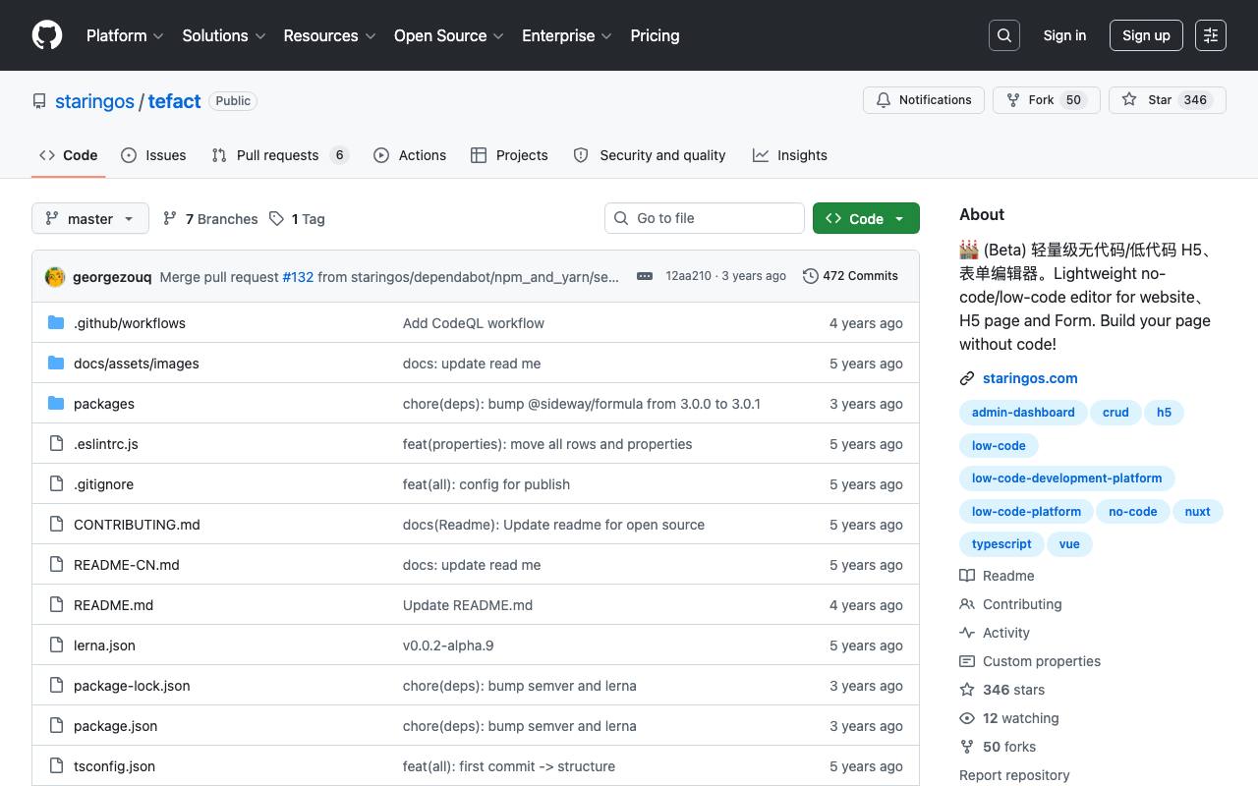Viewport: 1258px width, 786px height.
Task: Click the docs/assets/images folder icon
Action: pos(56,364)
